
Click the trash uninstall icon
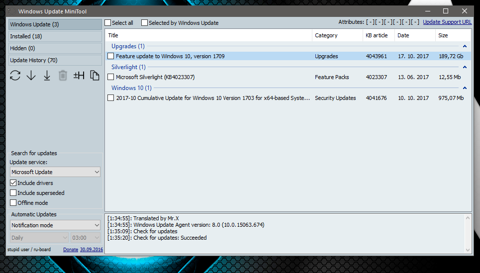point(63,75)
